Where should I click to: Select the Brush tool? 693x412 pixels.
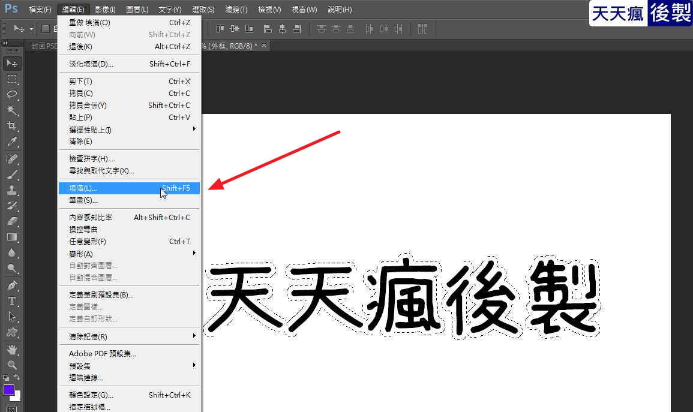(12, 175)
